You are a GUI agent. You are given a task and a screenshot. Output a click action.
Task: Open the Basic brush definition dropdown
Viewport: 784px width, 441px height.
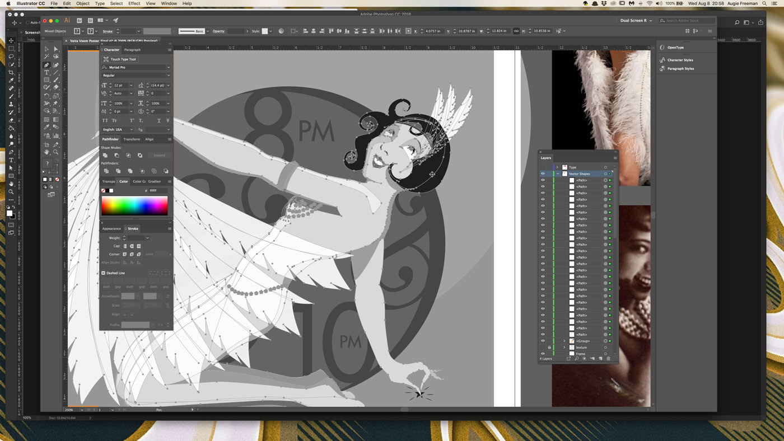(208, 31)
